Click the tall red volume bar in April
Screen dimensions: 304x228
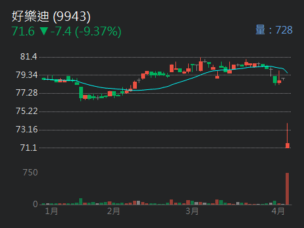(287, 189)
